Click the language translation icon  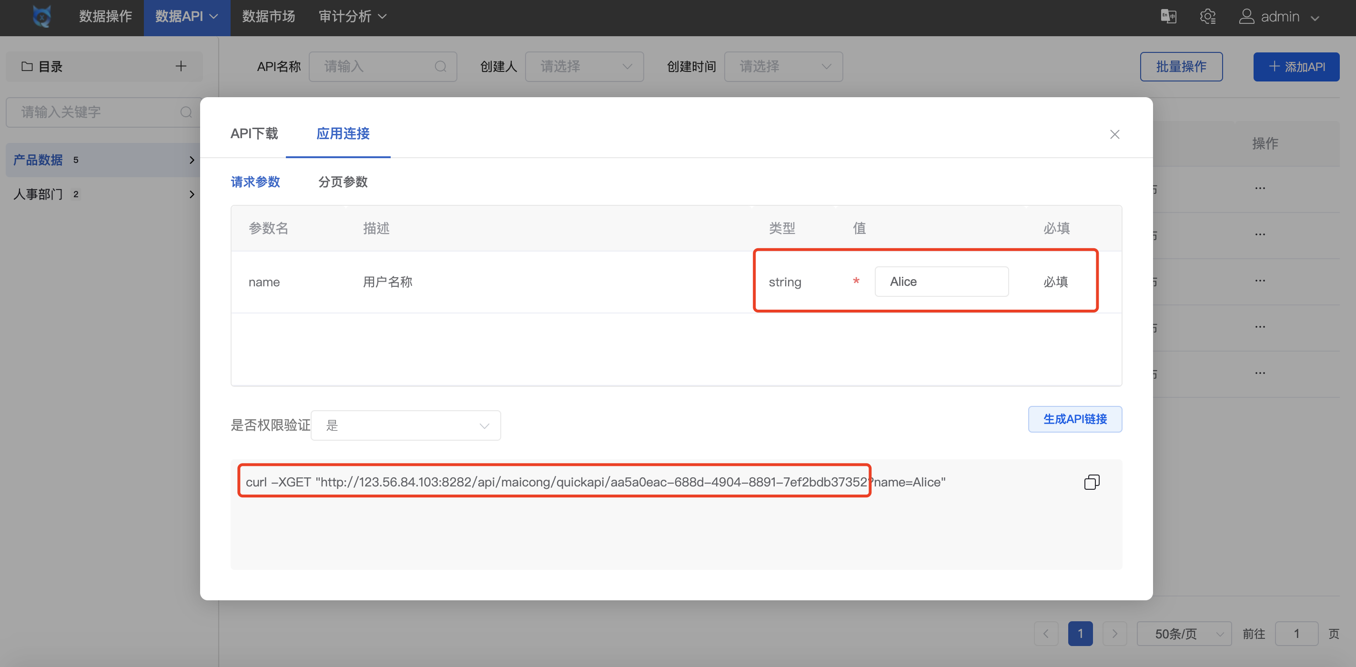(1168, 17)
